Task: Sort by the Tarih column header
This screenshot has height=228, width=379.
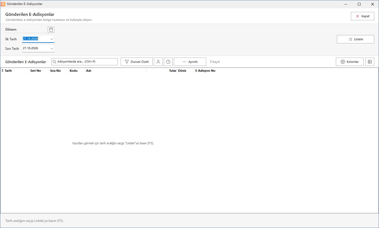Action: pyautogui.click(x=16, y=71)
